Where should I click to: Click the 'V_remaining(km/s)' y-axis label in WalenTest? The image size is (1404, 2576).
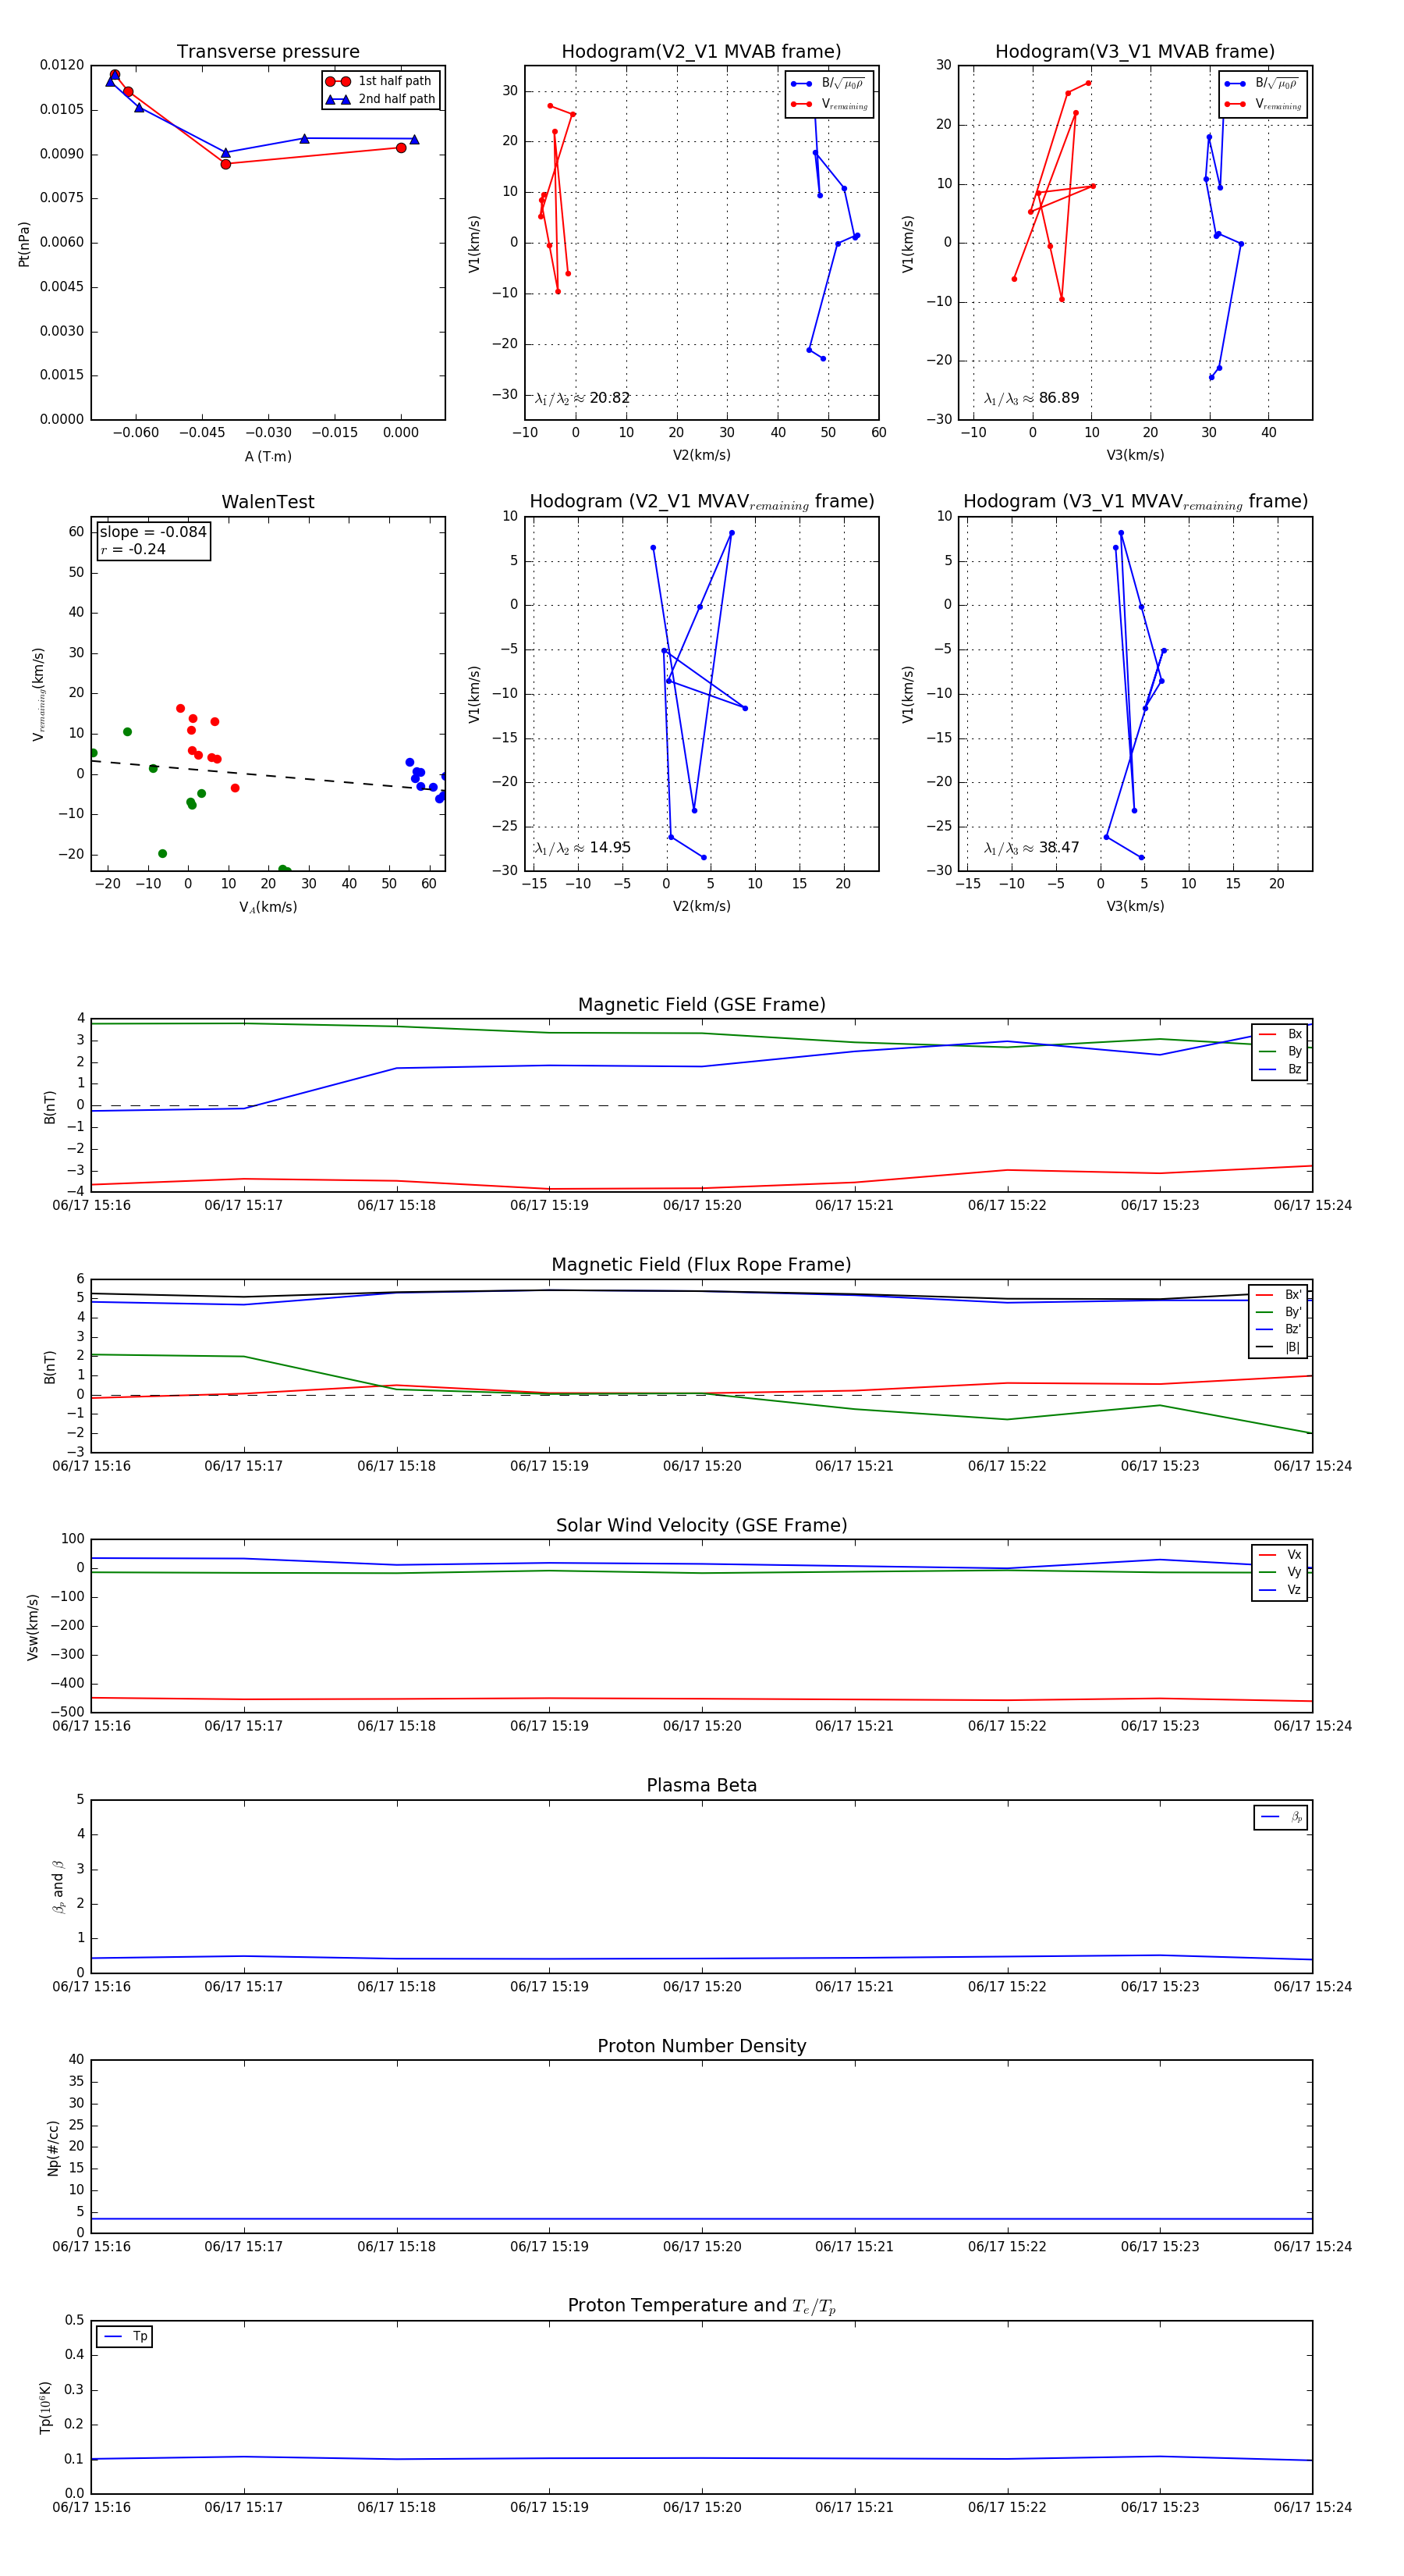pyautogui.click(x=39, y=694)
